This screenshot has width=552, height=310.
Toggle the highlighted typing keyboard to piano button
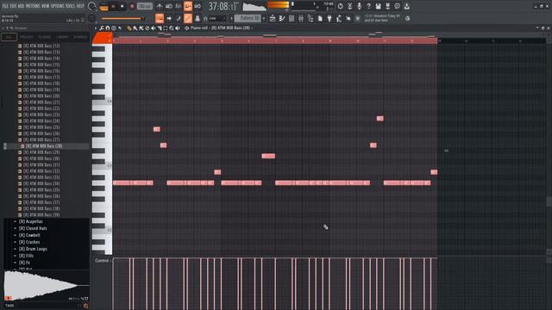click(x=160, y=18)
